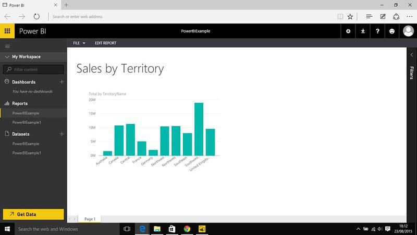This screenshot has width=417, height=235.
Task: Select the Germany bar in chart
Action: point(153,152)
